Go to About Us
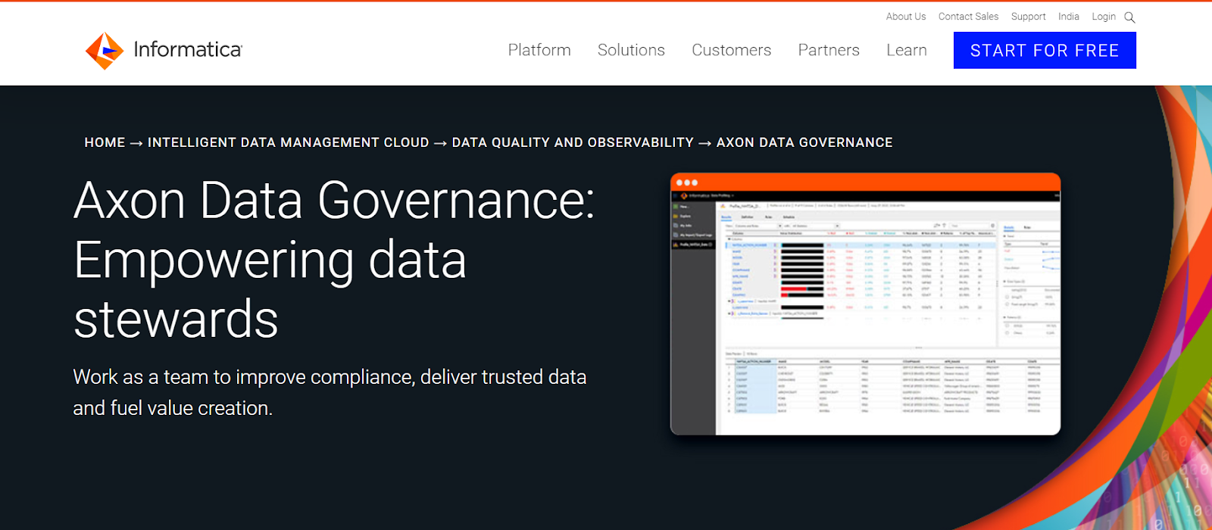Image resolution: width=1212 pixels, height=530 pixels. (906, 17)
